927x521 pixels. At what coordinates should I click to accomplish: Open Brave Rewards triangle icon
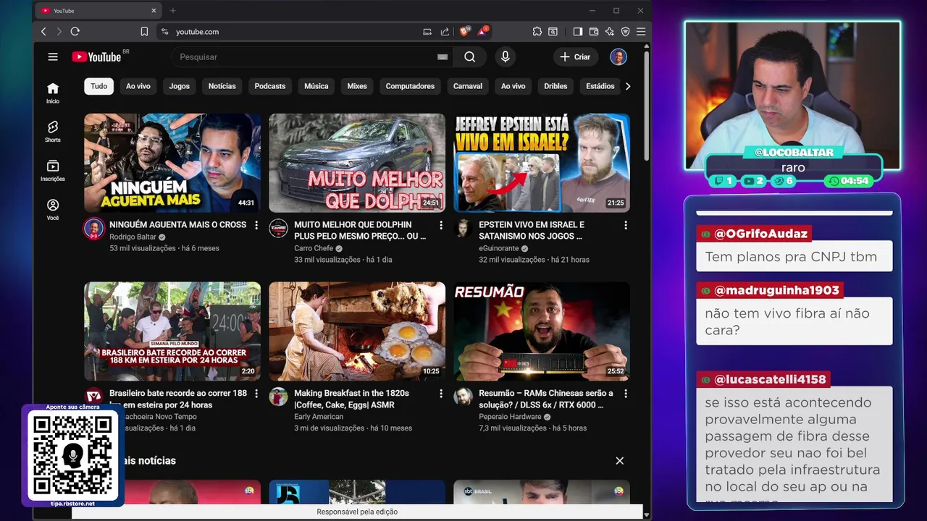click(482, 31)
